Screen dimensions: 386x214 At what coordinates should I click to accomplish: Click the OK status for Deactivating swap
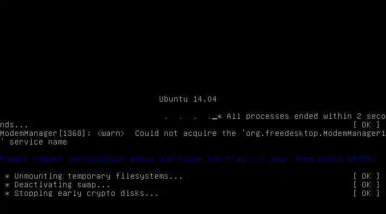click(x=366, y=185)
